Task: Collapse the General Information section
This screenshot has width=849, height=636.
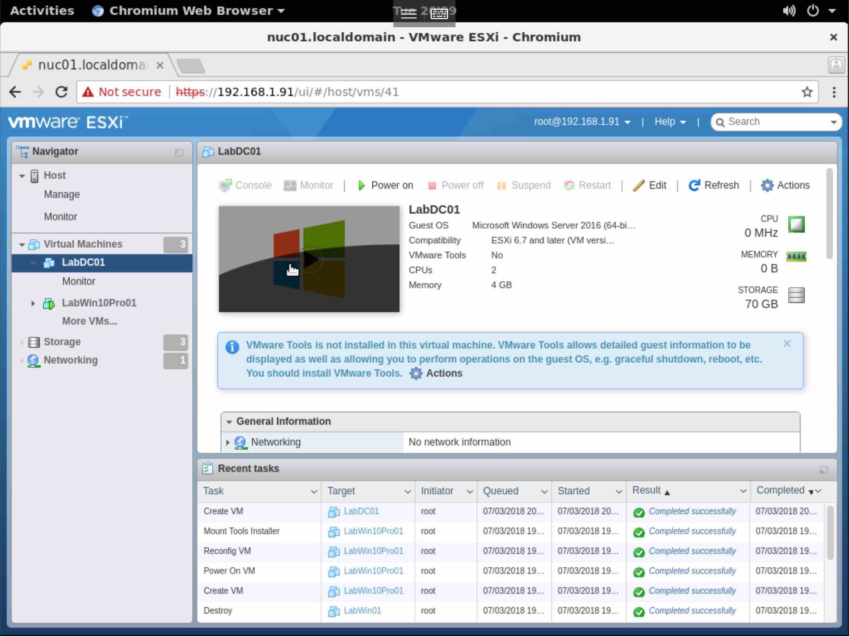Action: (229, 422)
